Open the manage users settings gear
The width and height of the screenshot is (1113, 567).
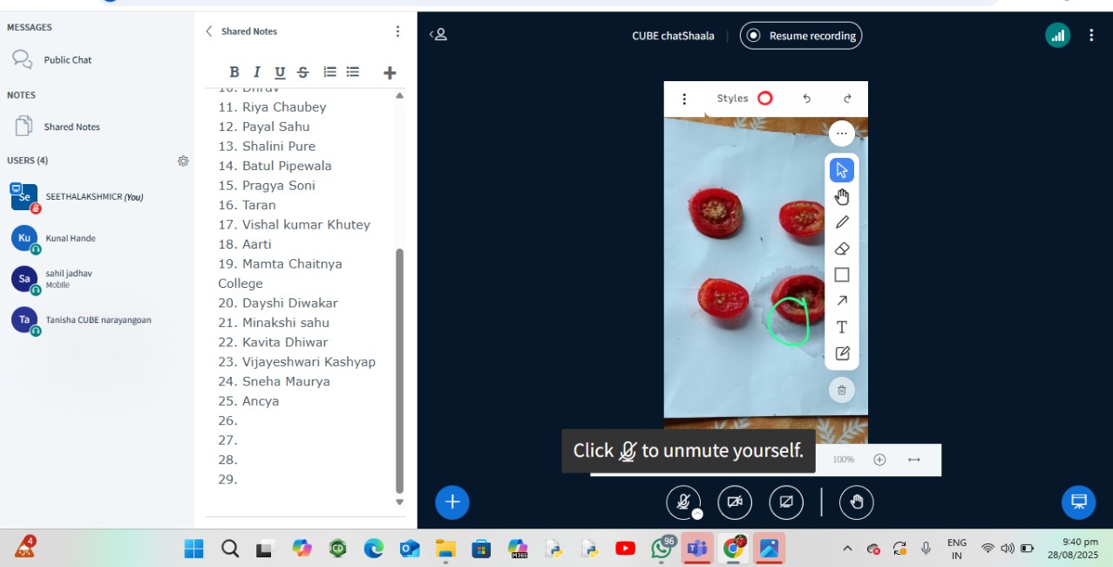[183, 161]
